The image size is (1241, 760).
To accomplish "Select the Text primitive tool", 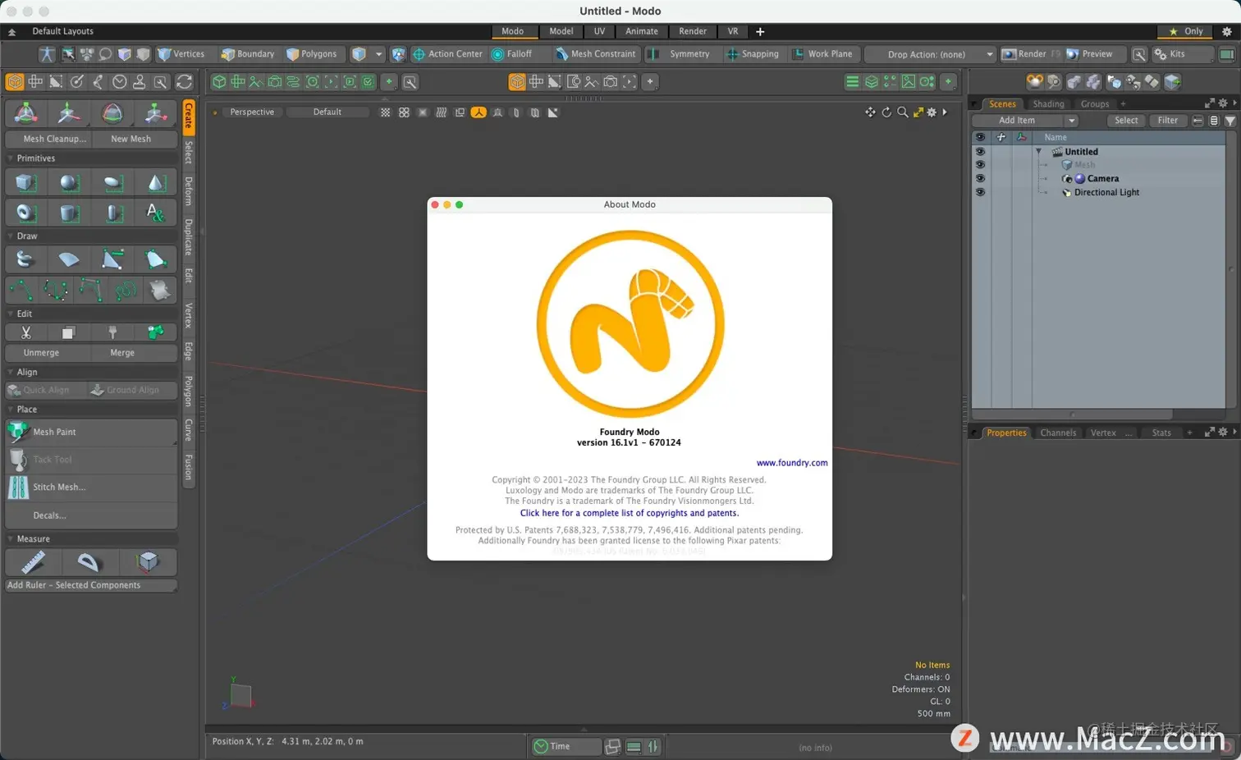I will coord(156,213).
